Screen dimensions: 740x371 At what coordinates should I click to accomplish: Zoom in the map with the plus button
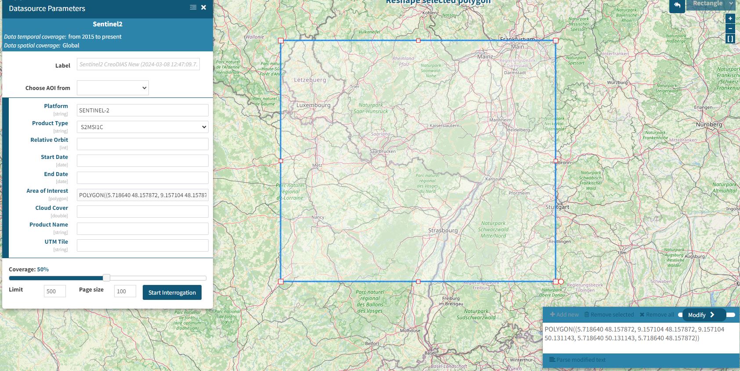click(x=730, y=18)
